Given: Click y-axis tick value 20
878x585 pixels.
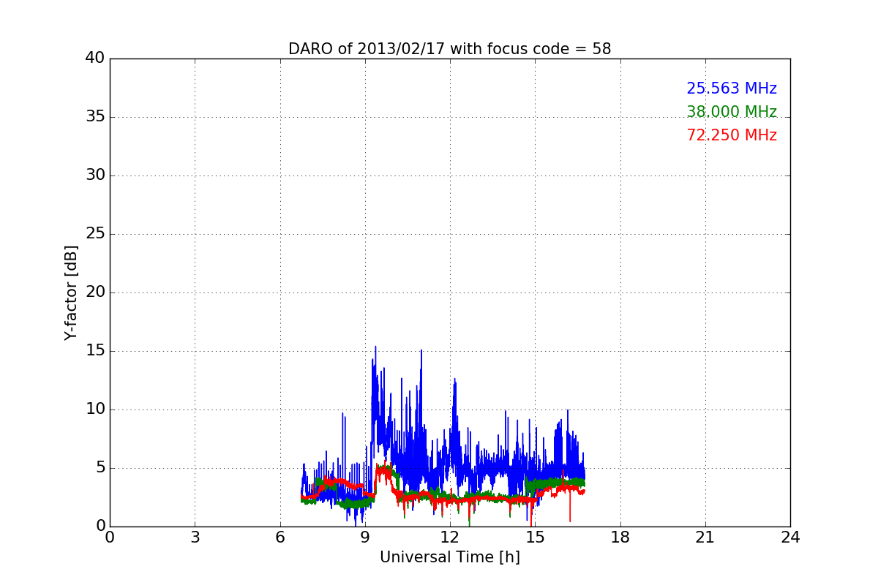Looking at the screenshot, I should [95, 292].
